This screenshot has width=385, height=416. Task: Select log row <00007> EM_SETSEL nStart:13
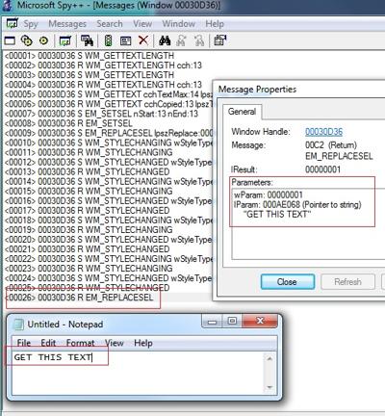coord(101,114)
